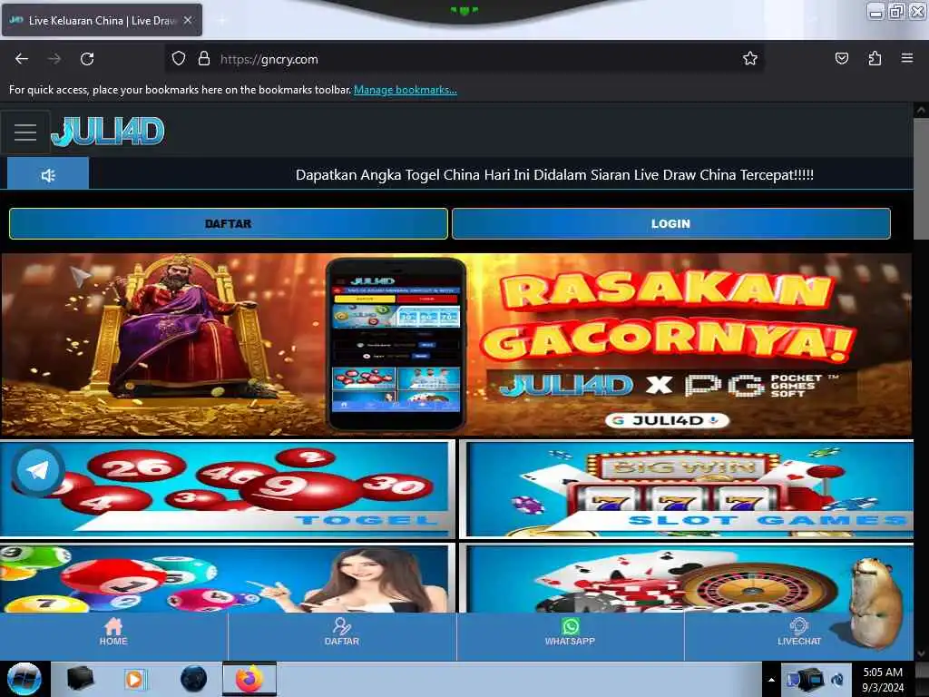Click the scrolling Togel China announcement text
This screenshot has height=697, width=929.
coord(554,175)
